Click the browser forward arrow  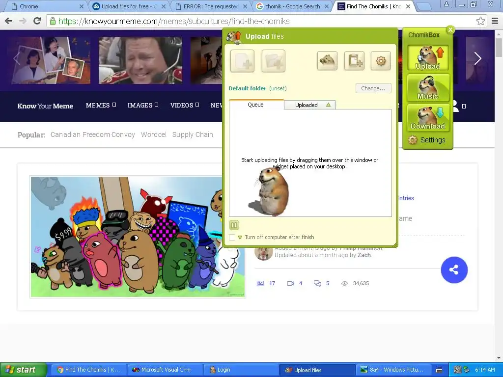23,21
